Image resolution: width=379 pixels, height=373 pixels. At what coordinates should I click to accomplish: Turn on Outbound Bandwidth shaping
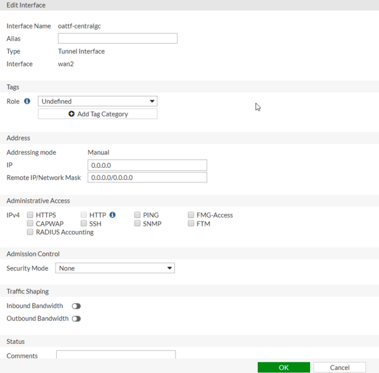(x=76, y=319)
